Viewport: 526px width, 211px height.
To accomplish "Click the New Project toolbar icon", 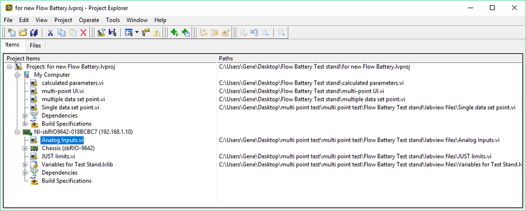I will 12,33.
